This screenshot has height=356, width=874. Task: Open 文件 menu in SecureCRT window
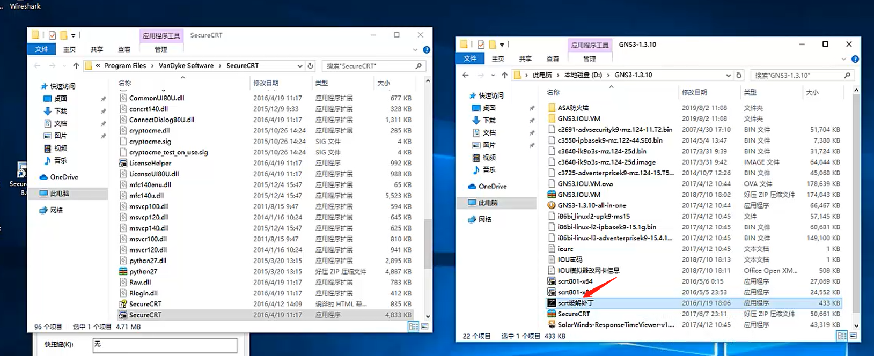click(41, 49)
